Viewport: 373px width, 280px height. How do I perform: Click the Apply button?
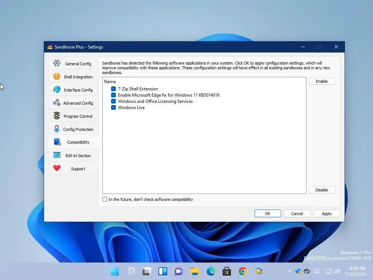(x=327, y=214)
